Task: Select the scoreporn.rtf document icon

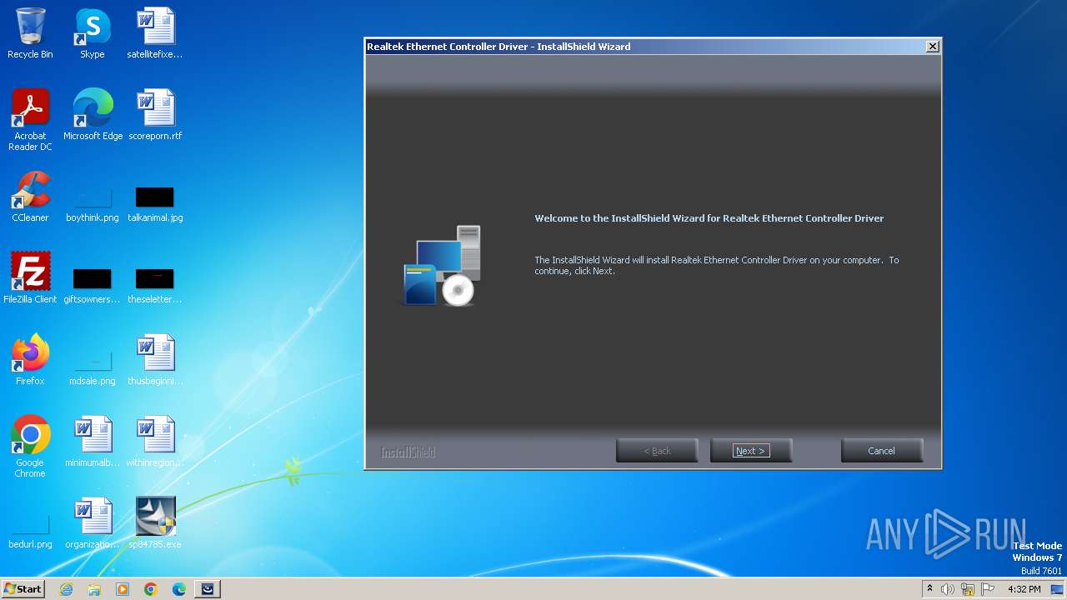Action: [x=155, y=115]
